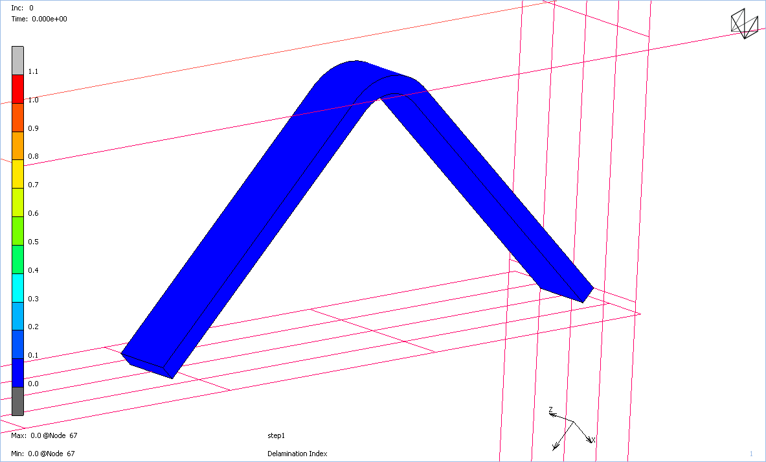Click the 0.0 legend value label
This screenshot has height=462, width=766.
click(x=33, y=384)
